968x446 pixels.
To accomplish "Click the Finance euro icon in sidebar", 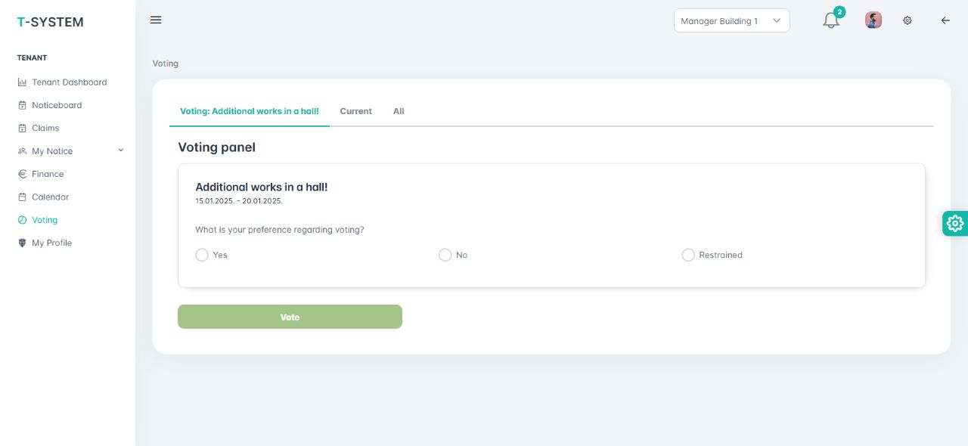I will coord(22,174).
